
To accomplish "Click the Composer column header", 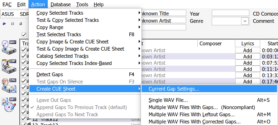I will coord(211,43).
